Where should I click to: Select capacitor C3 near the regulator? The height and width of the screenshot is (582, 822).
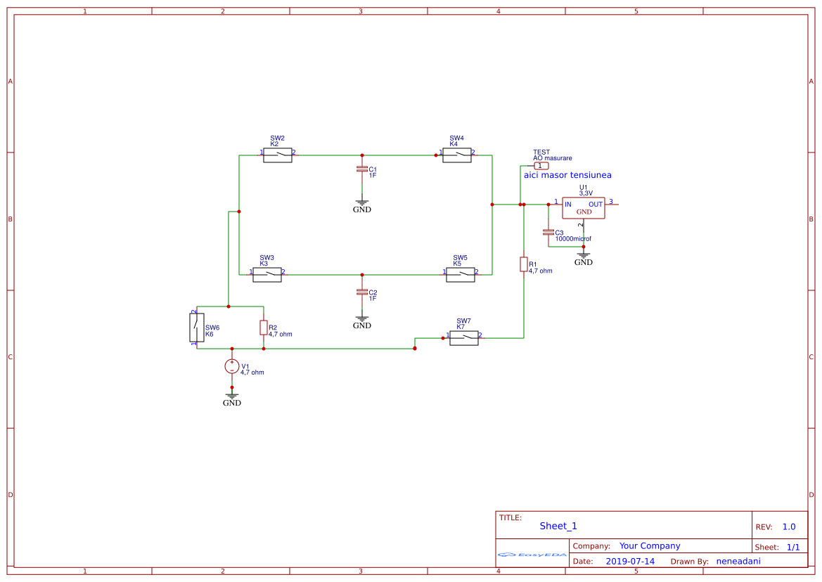coord(548,232)
